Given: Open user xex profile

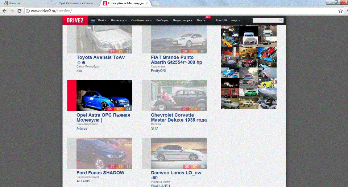Looking at the screenshot, I should pos(79,71).
